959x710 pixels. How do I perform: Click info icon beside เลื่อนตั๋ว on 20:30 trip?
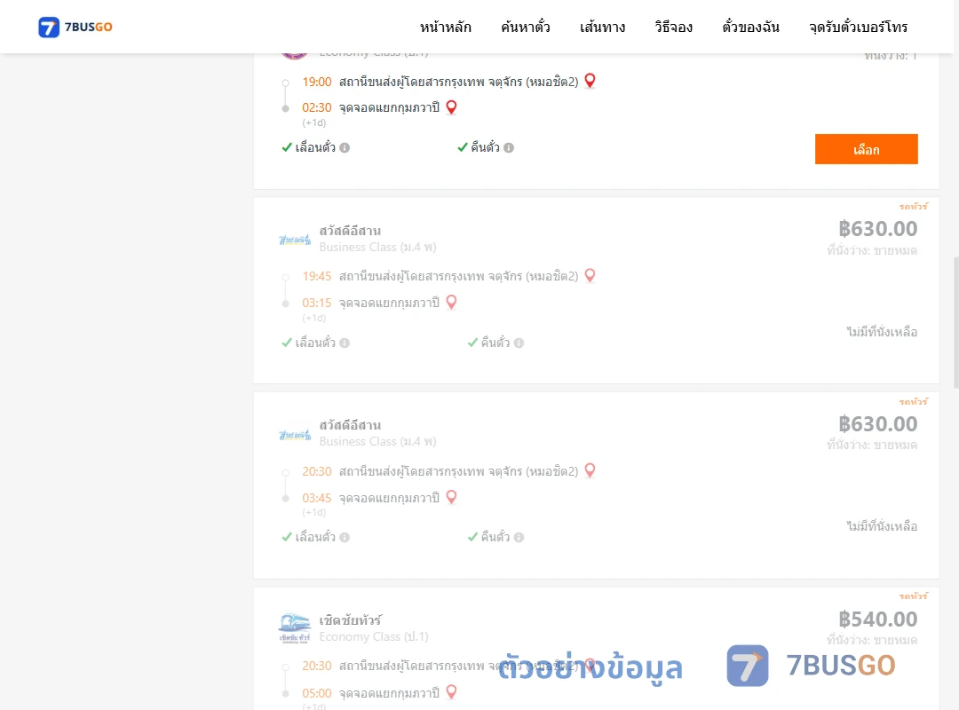[x=345, y=537]
